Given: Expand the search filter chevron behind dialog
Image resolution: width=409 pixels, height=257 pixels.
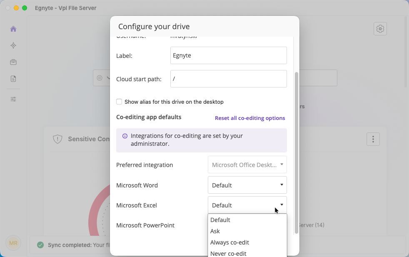Looking at the screenshot, I should pos(108,78).
